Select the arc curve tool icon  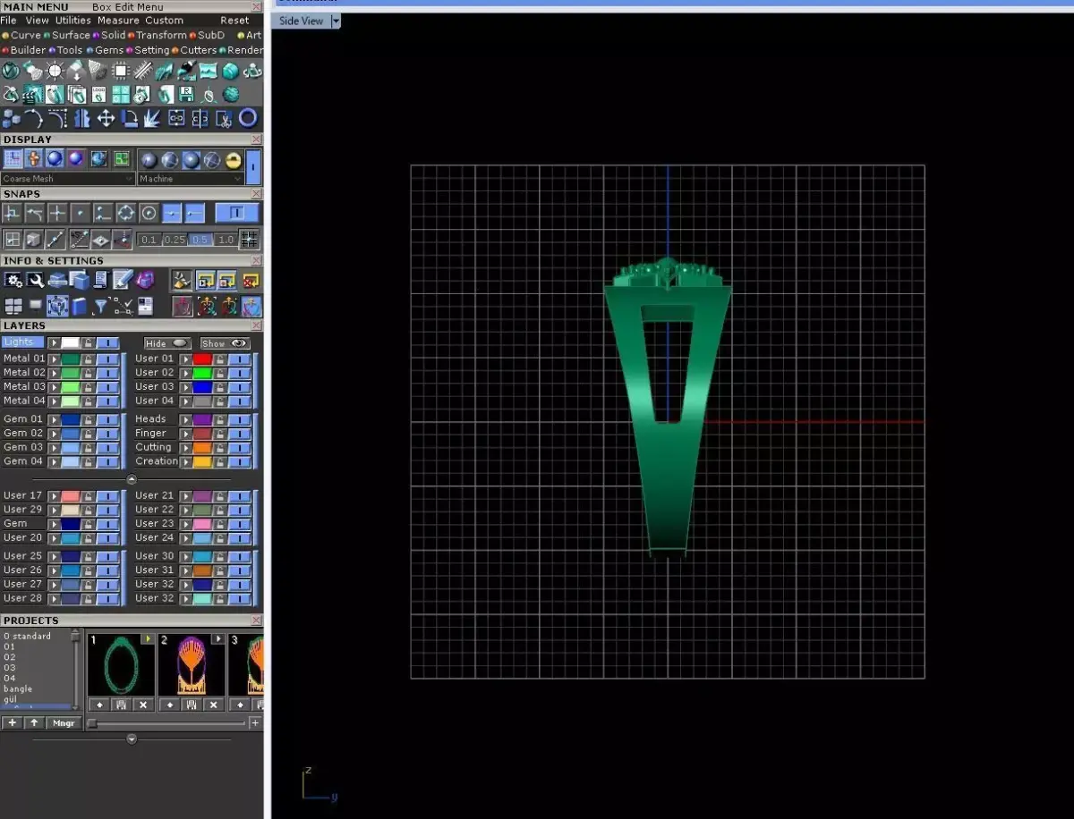click(33, 118)
